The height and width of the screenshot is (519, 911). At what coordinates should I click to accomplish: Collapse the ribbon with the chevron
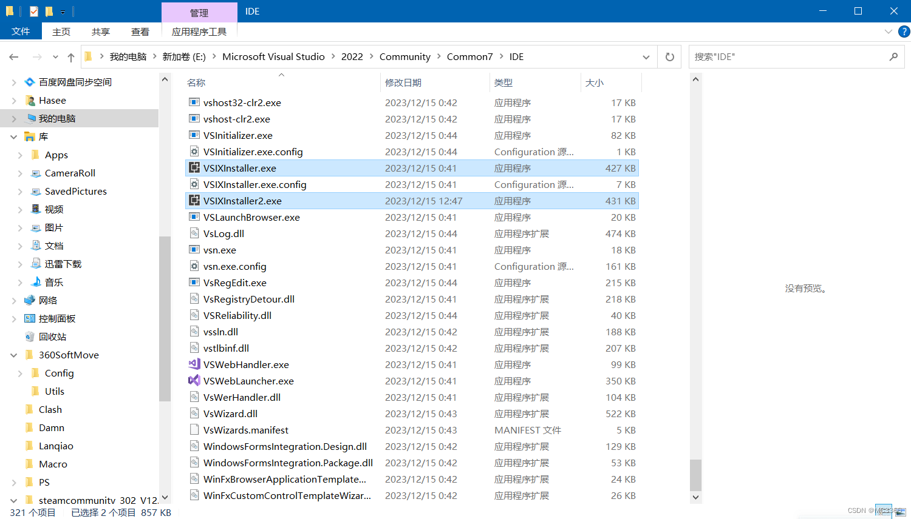pos(889,32)
